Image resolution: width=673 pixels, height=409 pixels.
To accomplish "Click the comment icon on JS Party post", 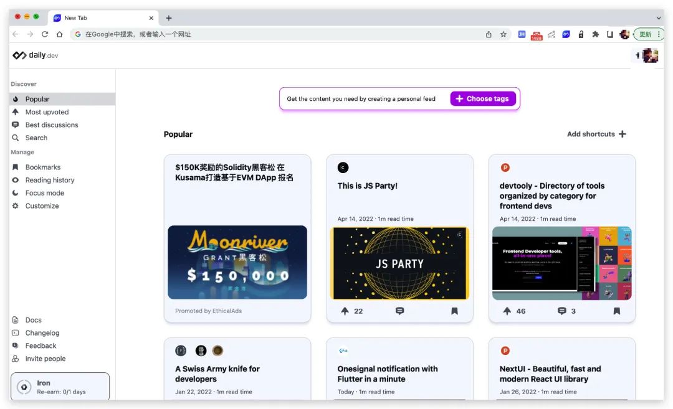I will 399,311.
